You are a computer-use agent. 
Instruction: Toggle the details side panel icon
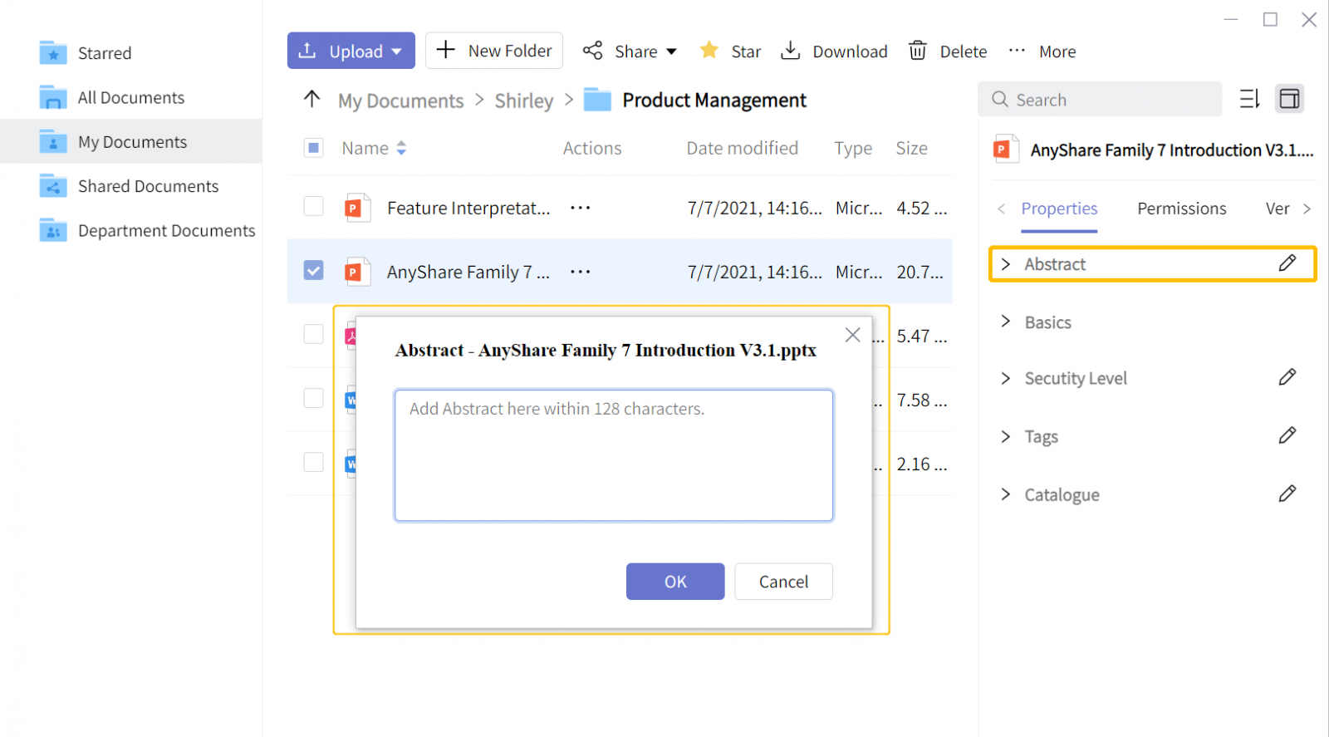[1289, 99]
